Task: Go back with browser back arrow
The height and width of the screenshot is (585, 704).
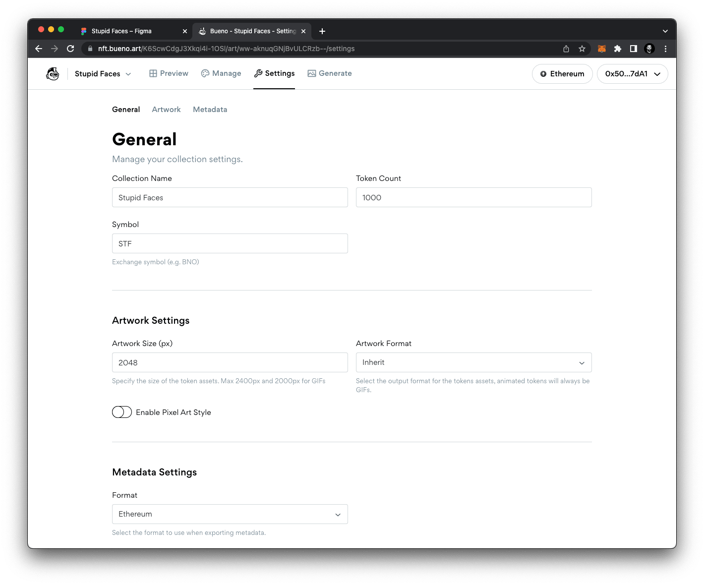Action: pos(39,49)
